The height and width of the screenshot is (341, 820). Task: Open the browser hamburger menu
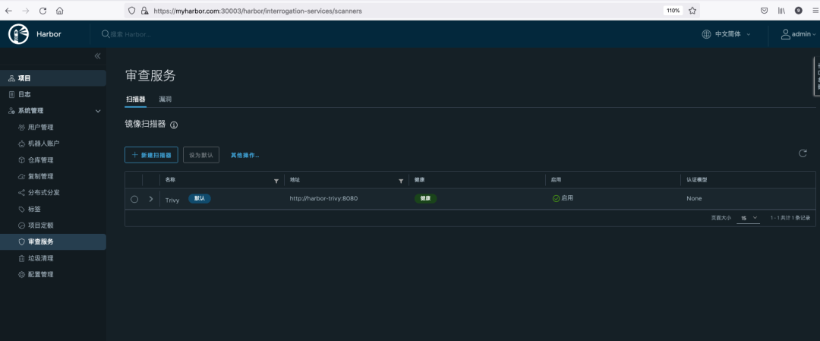pos(815,11)
